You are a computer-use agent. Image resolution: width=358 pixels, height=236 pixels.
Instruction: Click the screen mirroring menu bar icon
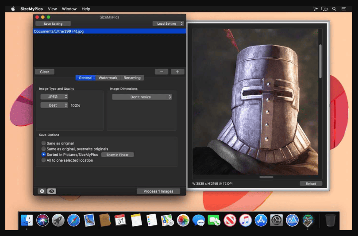click(x=324, y=9)
